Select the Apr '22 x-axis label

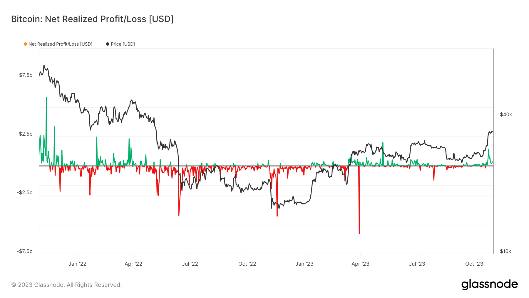pyautogui.click(x=133, y=264)
